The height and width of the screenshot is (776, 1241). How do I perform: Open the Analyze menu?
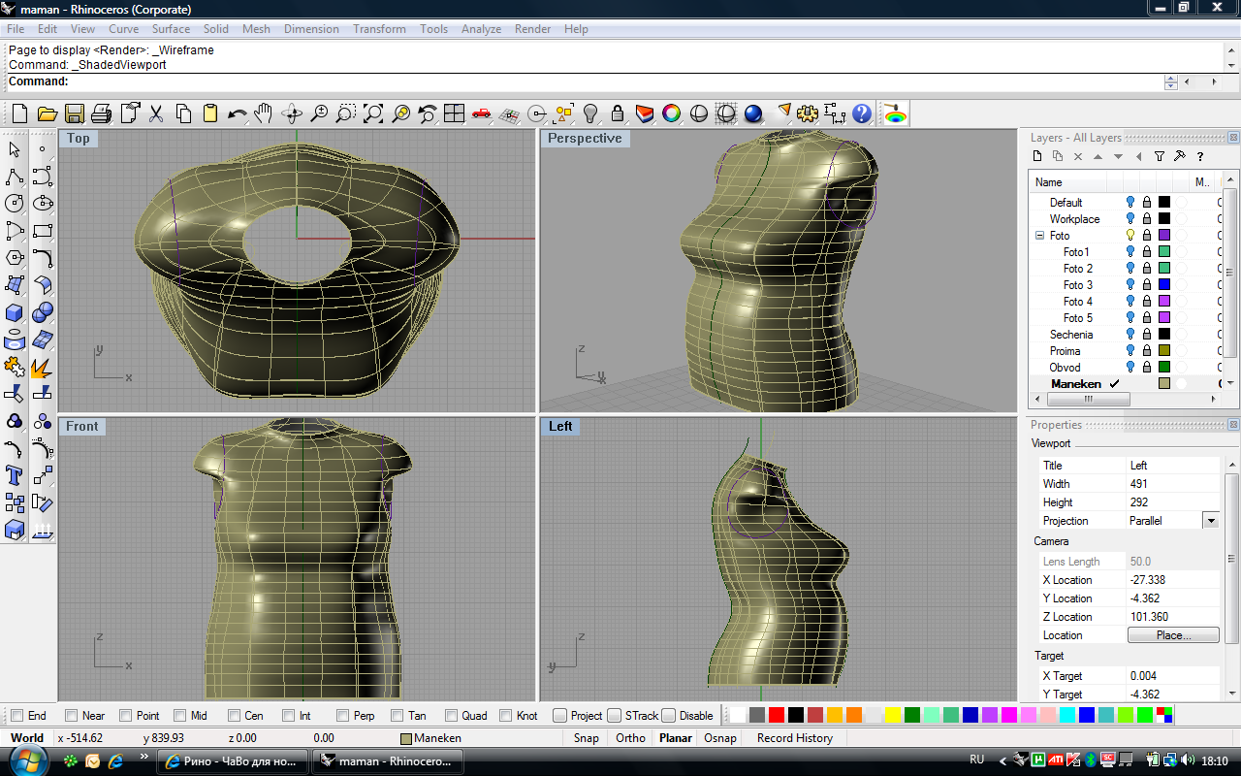481,29
